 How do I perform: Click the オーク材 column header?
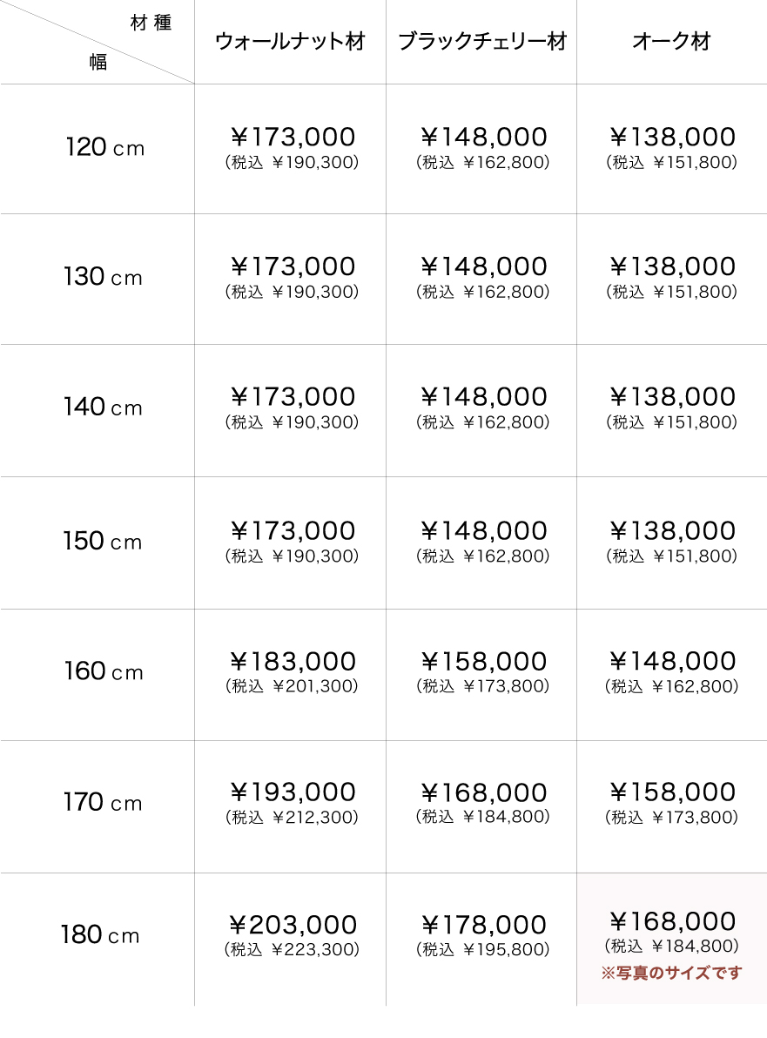672,42
